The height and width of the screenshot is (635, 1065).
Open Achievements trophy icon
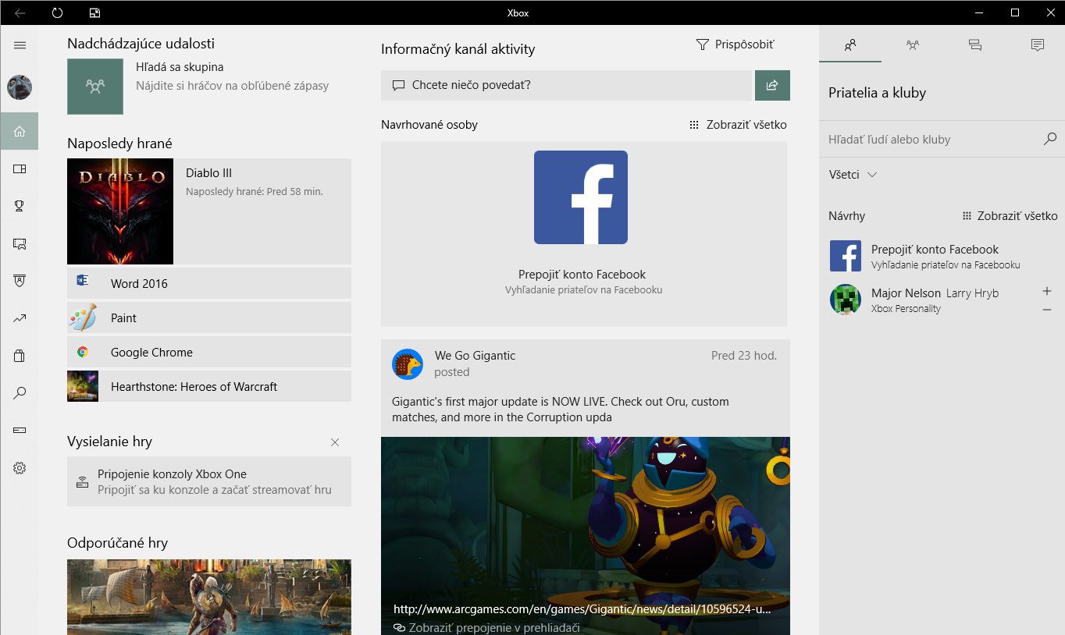pos(20,206)
